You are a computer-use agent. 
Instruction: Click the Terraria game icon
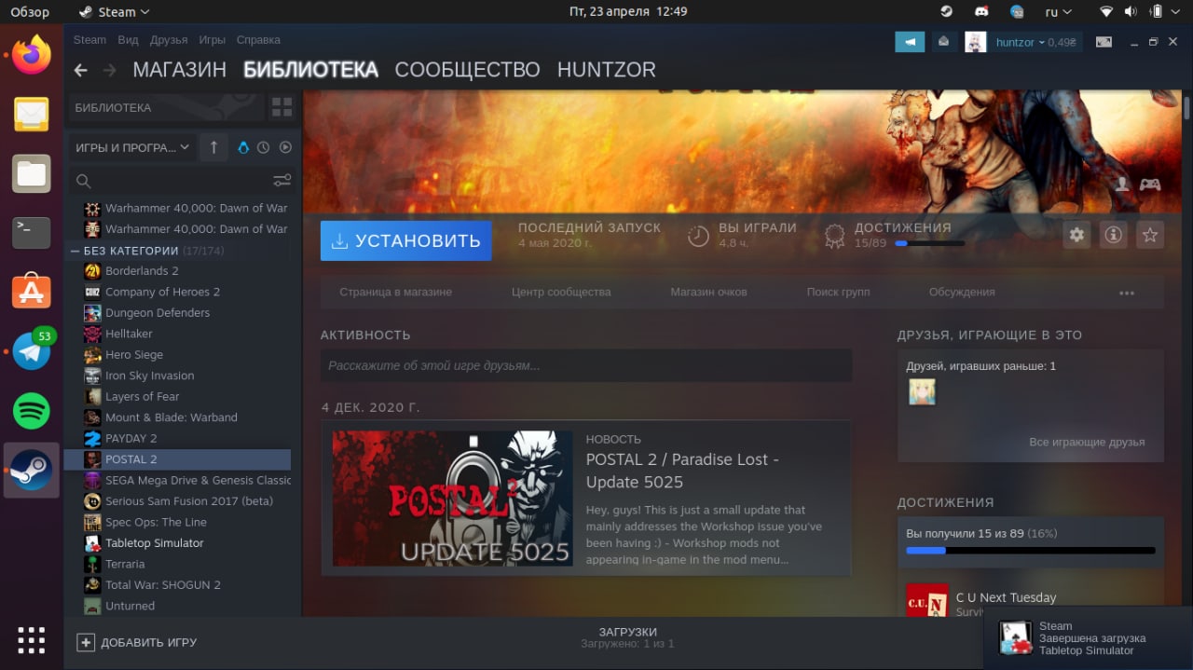(x=92, y=564)
